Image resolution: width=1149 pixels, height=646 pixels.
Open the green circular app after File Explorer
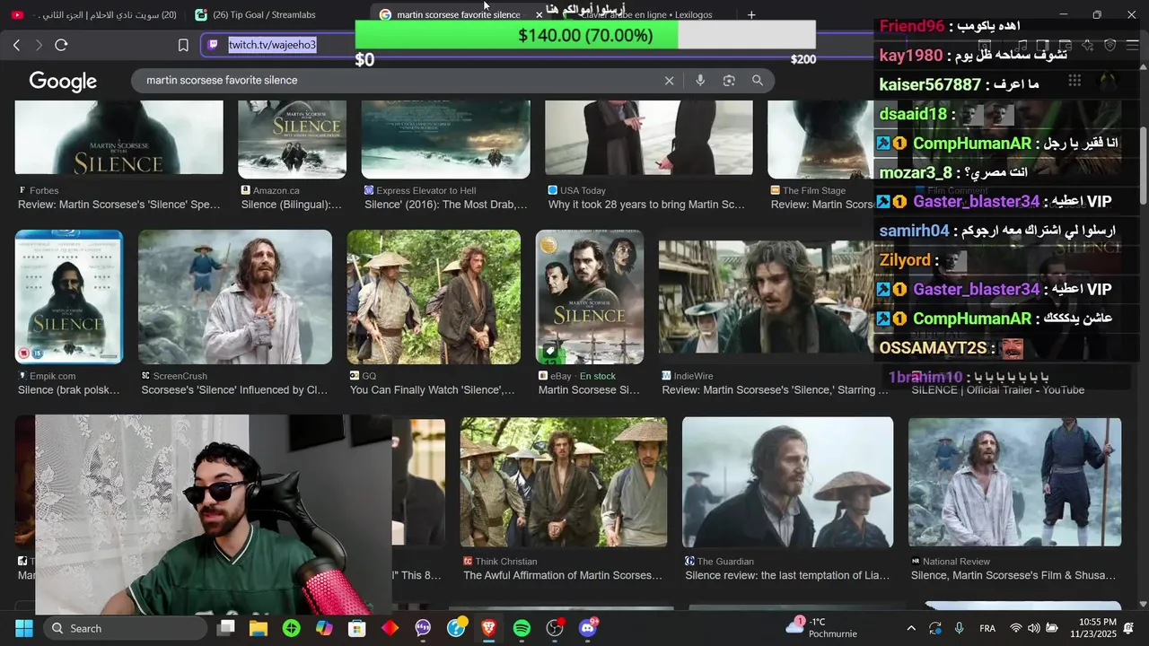pyautogui.click(x=291, y=628)
